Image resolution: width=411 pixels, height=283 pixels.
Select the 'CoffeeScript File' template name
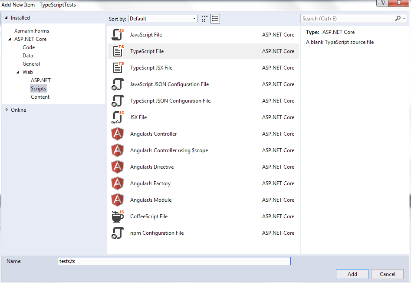[149, 216]
